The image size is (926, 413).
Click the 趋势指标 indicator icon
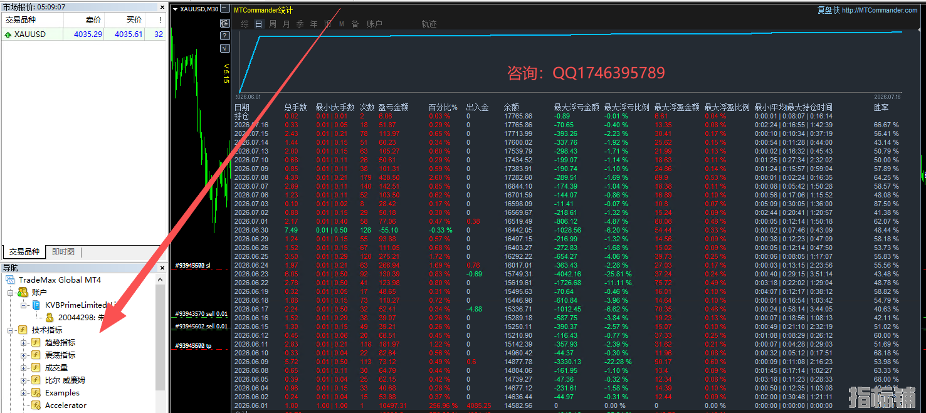coord(36,342)
